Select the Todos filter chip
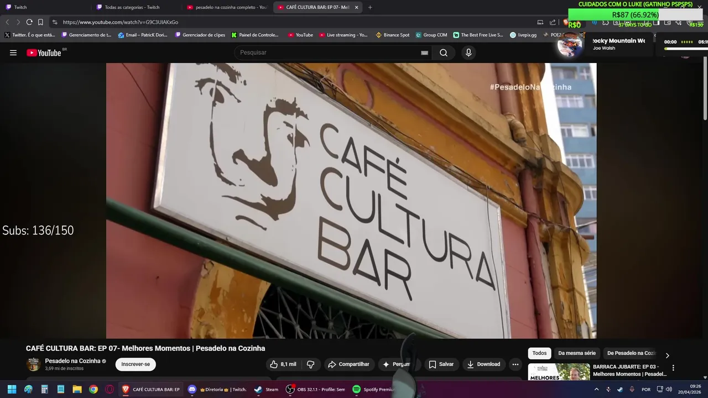Screen dimensions: 708x398 pos(539,353)
